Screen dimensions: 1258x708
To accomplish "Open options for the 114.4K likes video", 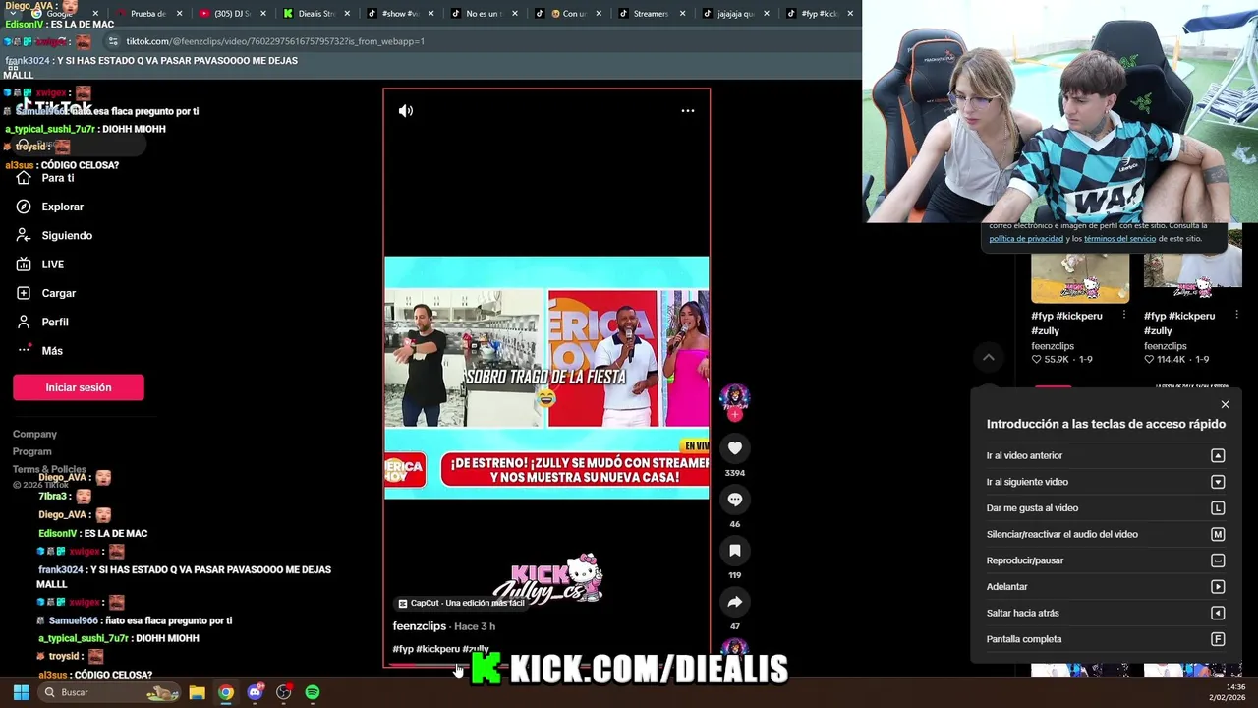I will click(1236, 316).
